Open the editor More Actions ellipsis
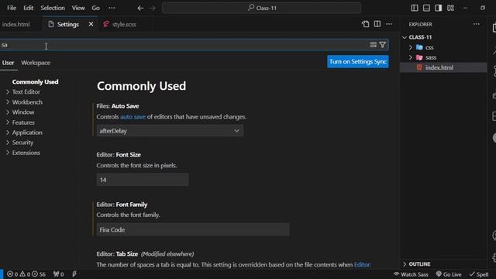Screen dimensions: 496x279 pyautogui.click(x=389, y=24)
